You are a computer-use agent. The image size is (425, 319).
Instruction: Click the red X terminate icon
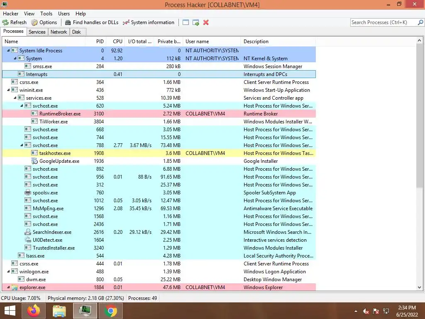(206, 22)
